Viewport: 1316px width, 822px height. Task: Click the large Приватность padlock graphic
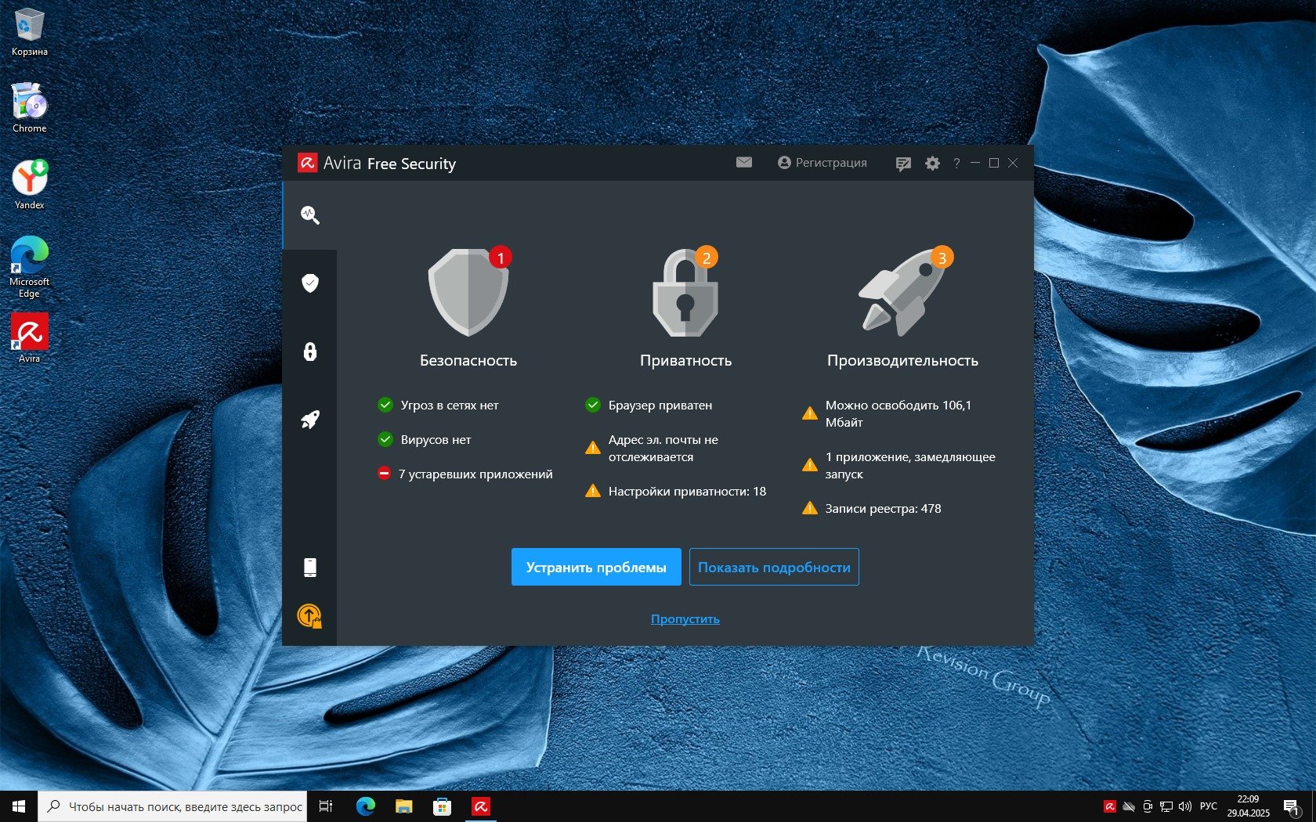tap(685, 293)
